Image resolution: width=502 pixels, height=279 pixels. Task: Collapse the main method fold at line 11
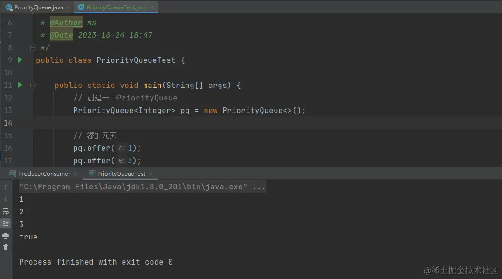coord(33,85)
